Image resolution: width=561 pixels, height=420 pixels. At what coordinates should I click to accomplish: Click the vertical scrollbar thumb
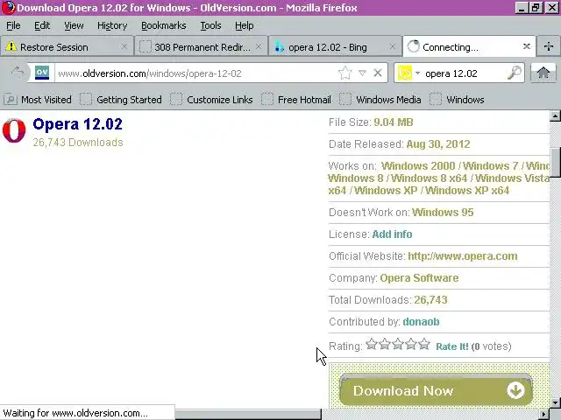(555, 161)
